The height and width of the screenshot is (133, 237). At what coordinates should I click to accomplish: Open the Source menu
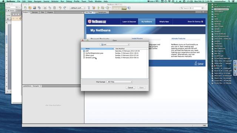tap(46, 1)
